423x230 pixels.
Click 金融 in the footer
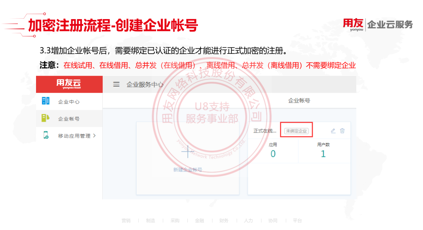(x=199, y=221)
